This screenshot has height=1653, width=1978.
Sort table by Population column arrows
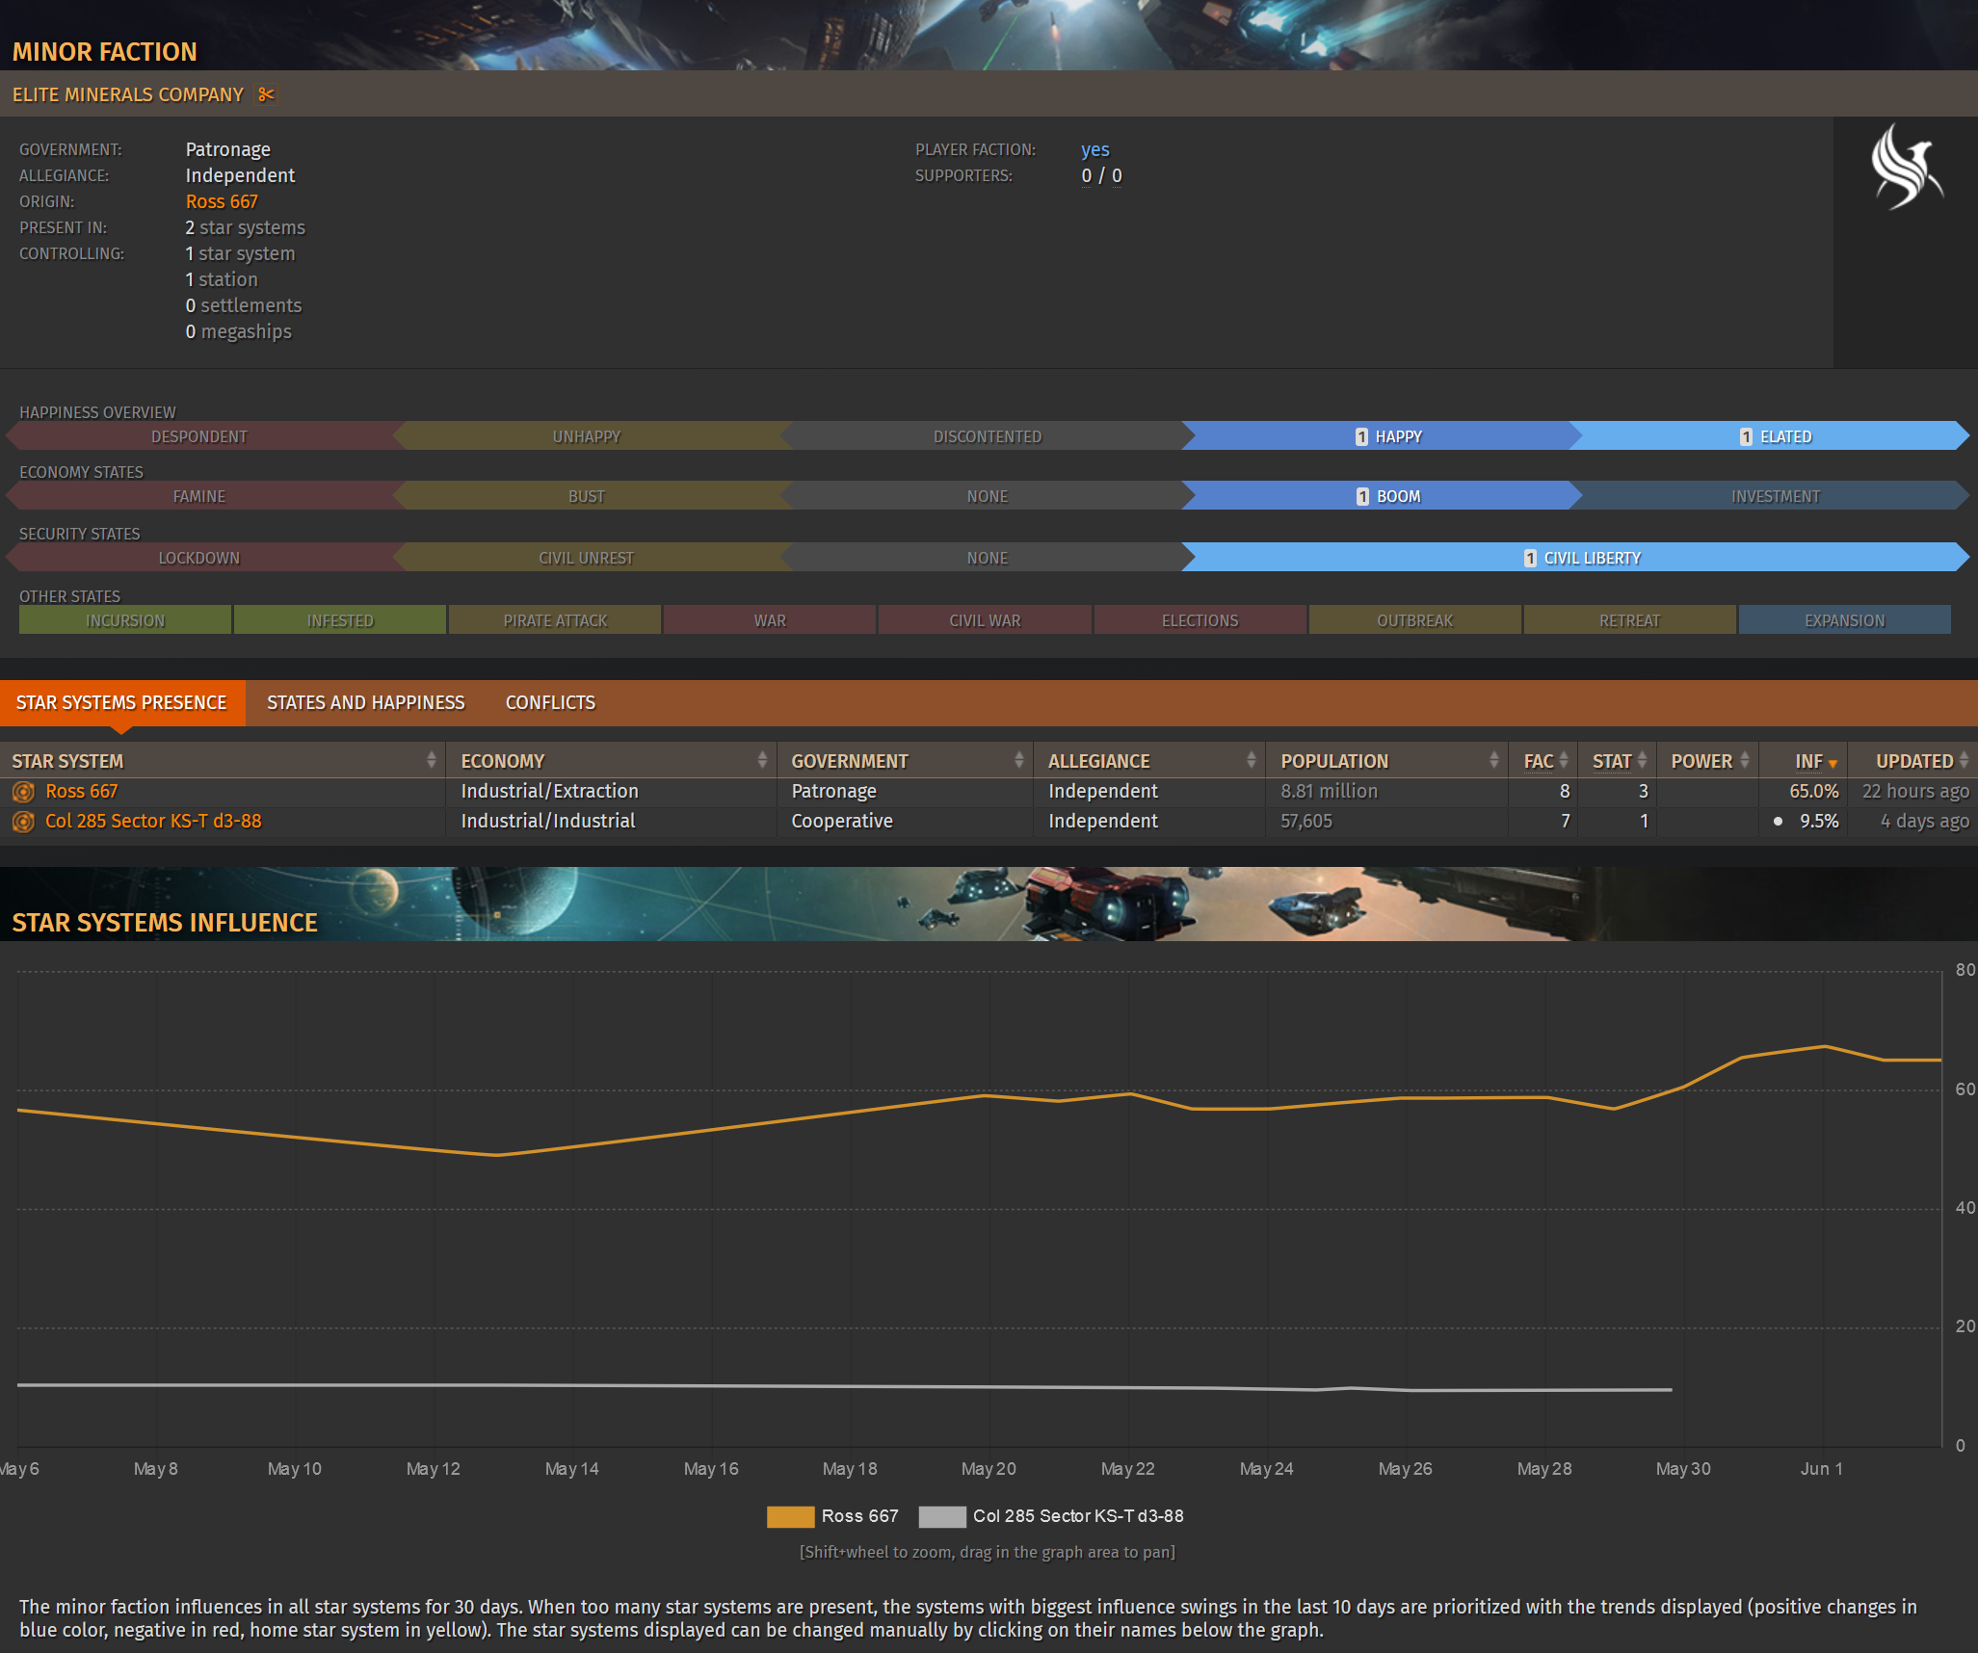pyautogui.click(x=1493, y=760)
